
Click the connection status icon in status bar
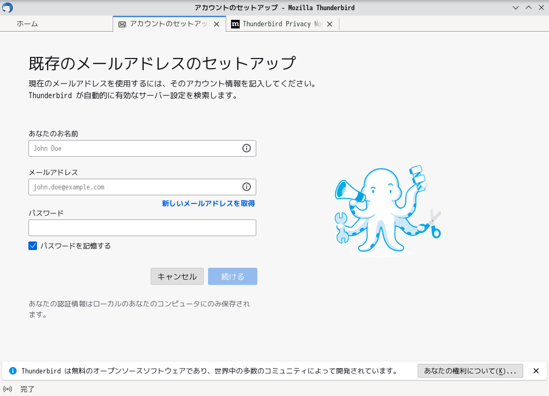coord(8,389)
